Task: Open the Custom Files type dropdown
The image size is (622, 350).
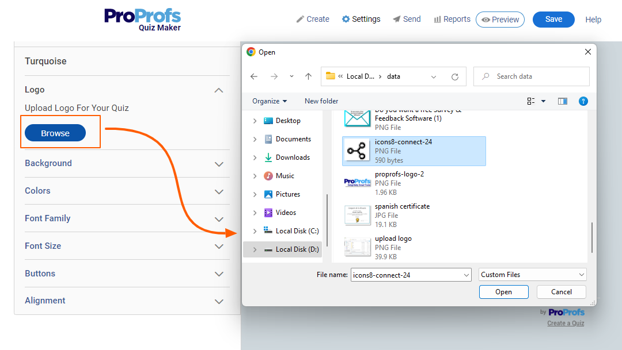Action: click(x=532, y=275)
